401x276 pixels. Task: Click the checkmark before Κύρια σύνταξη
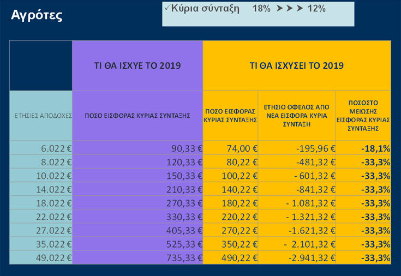point(167,8)
